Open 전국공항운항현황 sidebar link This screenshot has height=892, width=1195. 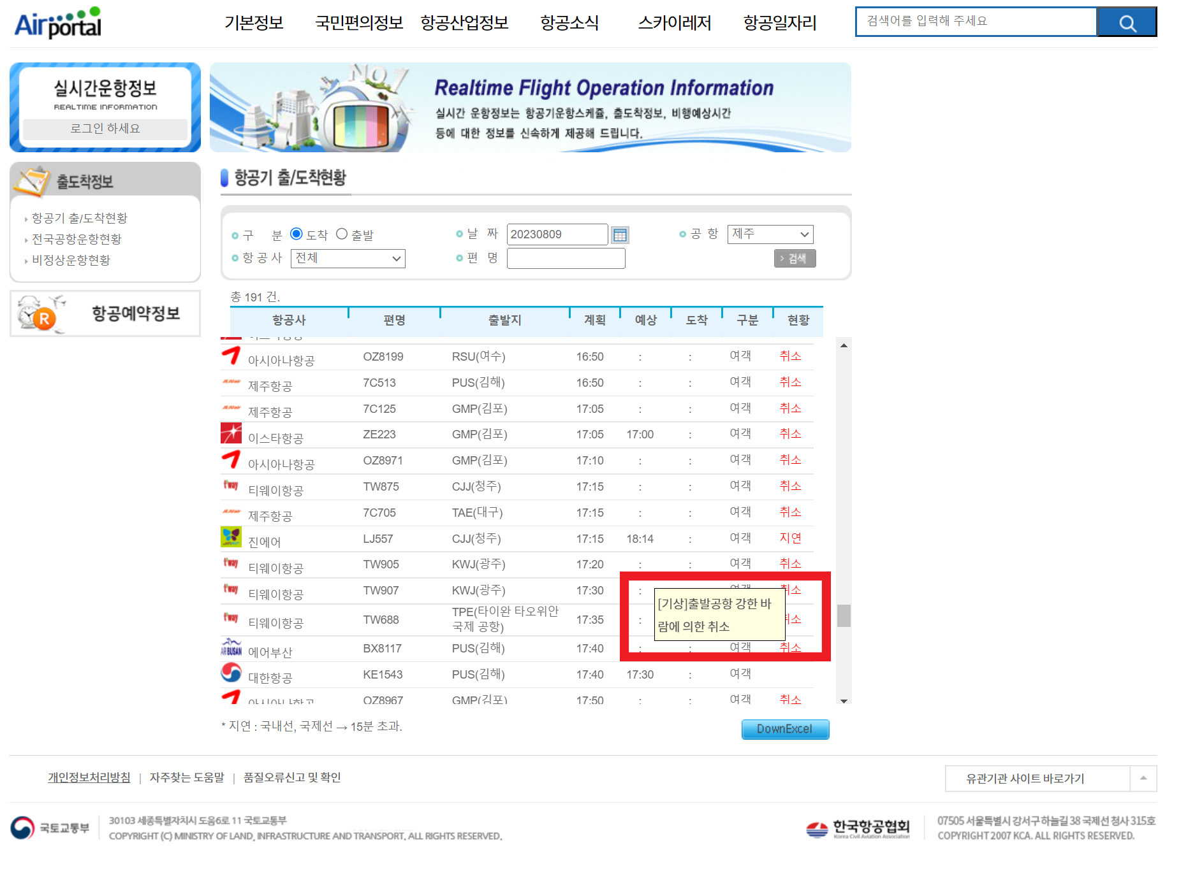tap(77, 240)
